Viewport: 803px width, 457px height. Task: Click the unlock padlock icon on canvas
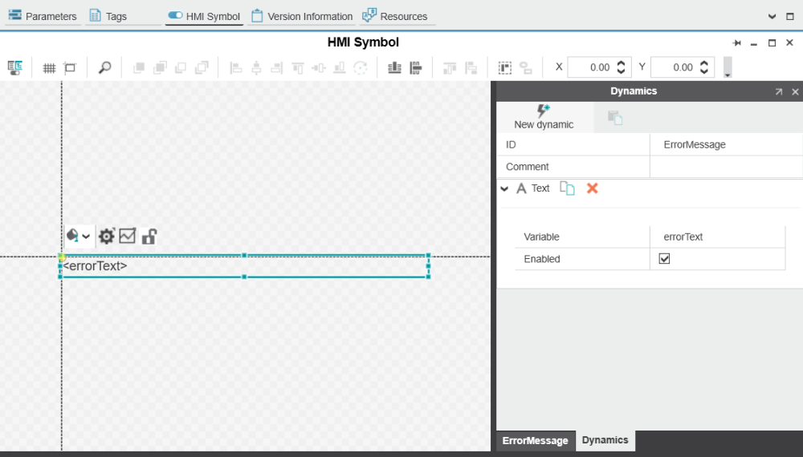(x=149, y=237)
